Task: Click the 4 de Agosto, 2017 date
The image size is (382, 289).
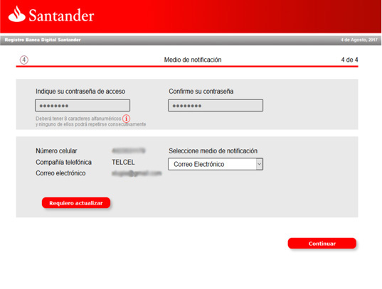Action: (x=359, y=40)
